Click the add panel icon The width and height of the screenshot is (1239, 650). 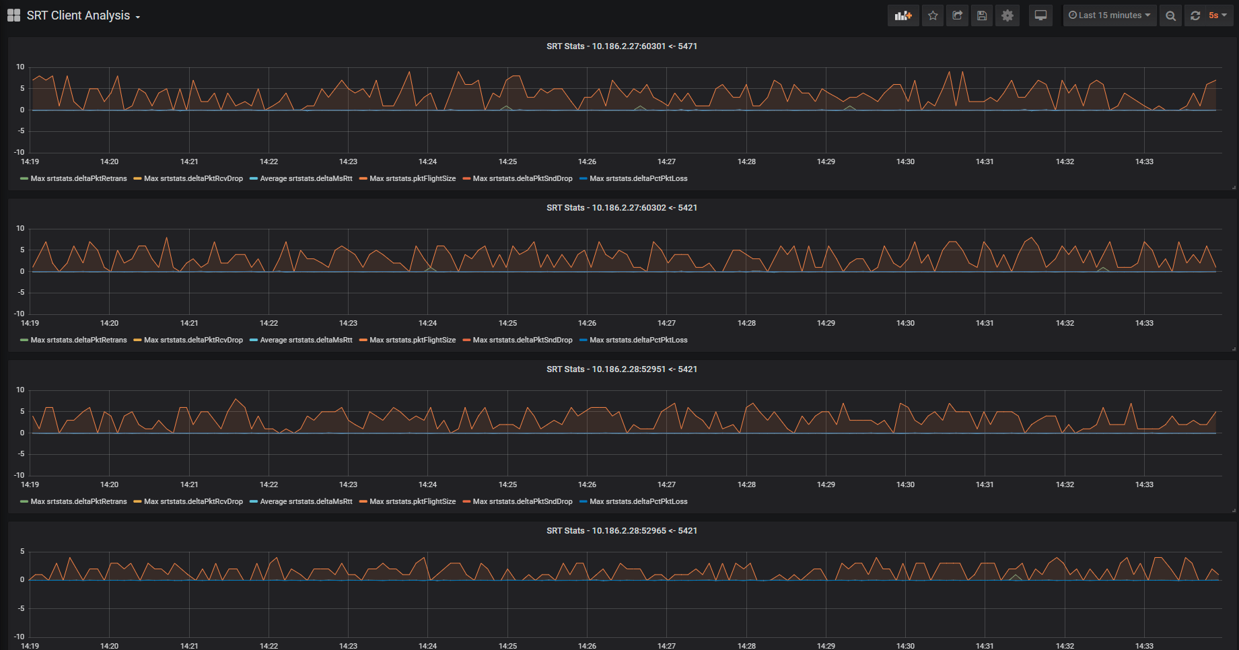(903, 15)
